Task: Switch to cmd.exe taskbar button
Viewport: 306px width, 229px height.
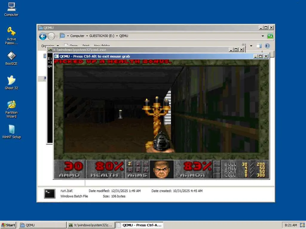Action: 91,225
